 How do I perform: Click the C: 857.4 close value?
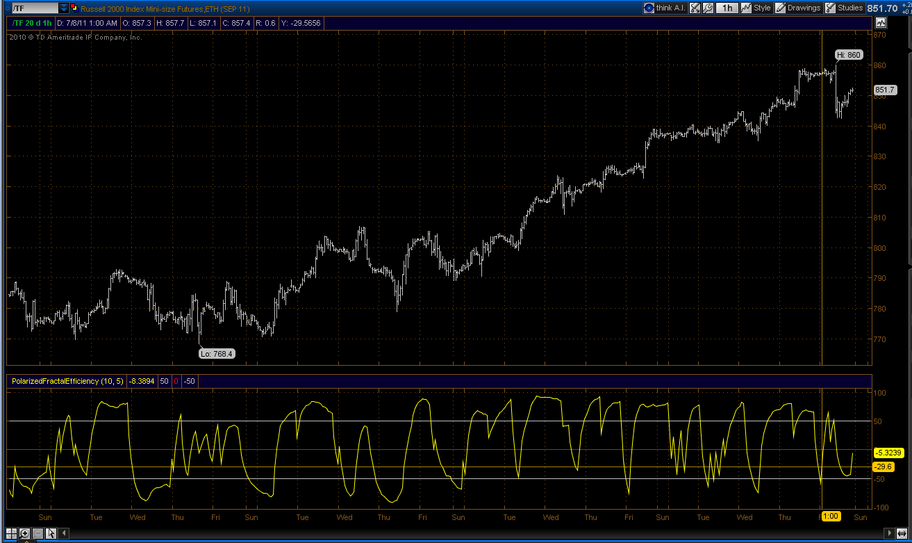coord(236,23)
